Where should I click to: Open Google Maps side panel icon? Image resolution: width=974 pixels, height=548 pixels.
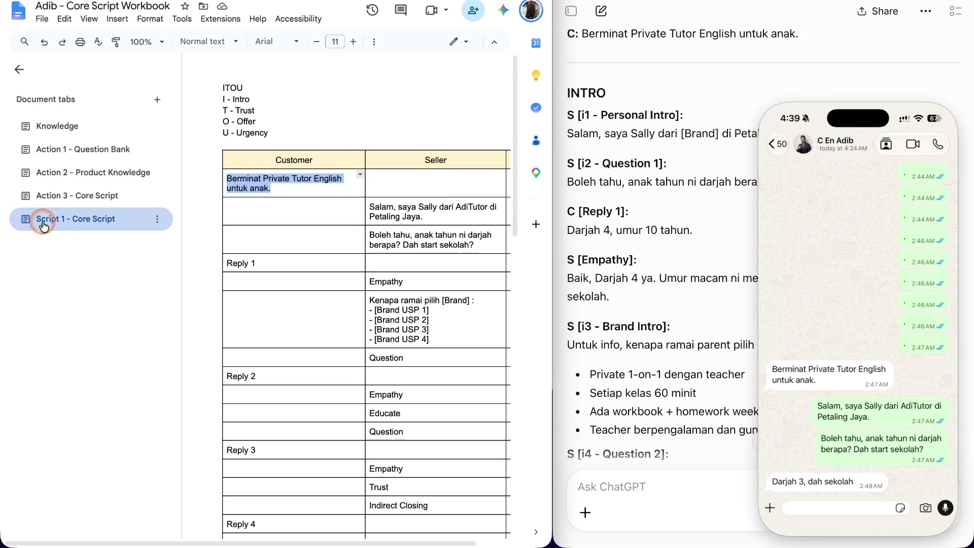click(536, 173)
